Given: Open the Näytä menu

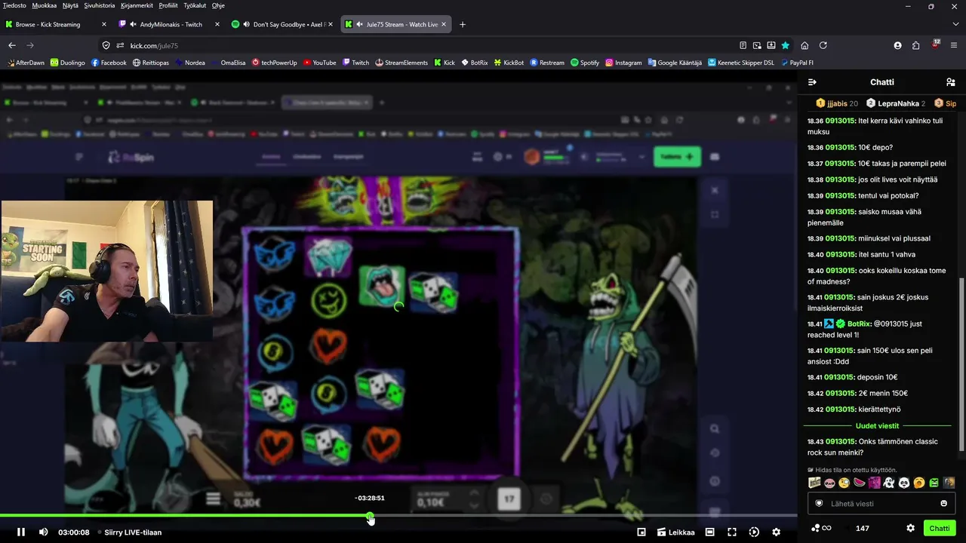Looking at the screenshot, I should coord(70,5).
